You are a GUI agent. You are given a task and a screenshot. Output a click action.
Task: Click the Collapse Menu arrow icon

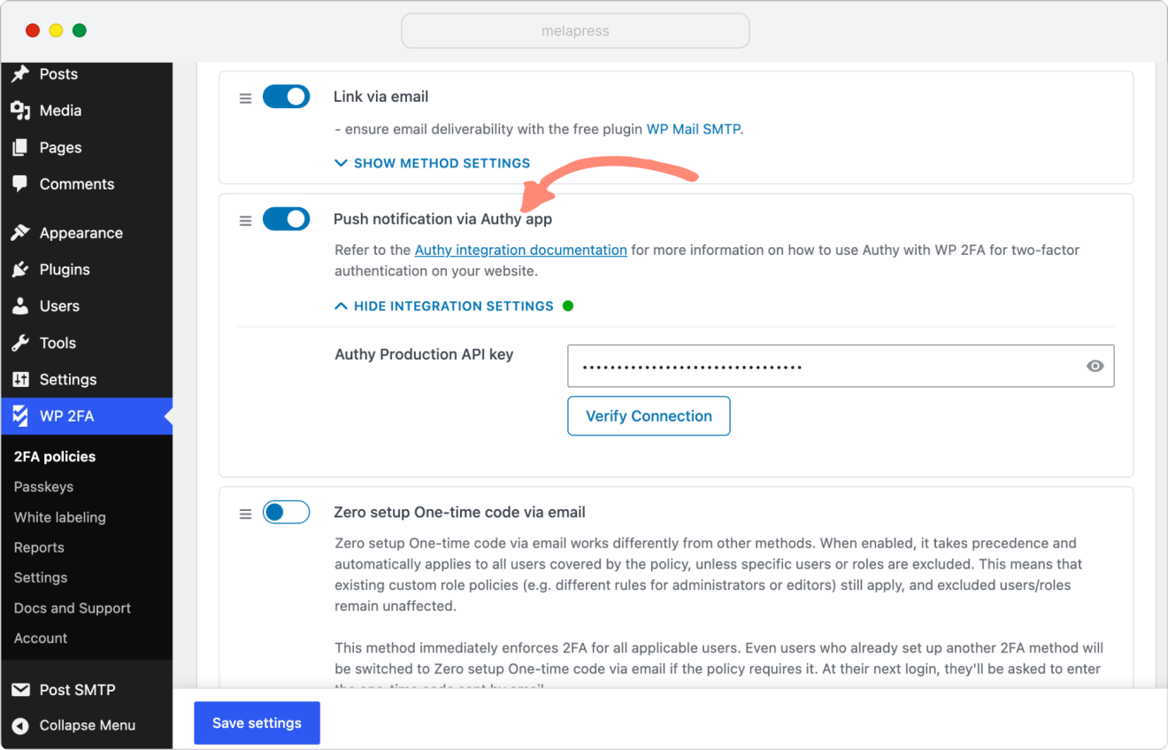[x=20, y=725]
